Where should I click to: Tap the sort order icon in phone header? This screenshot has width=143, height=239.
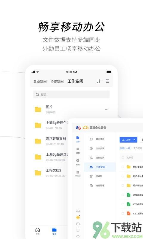(x=99, y=81)
